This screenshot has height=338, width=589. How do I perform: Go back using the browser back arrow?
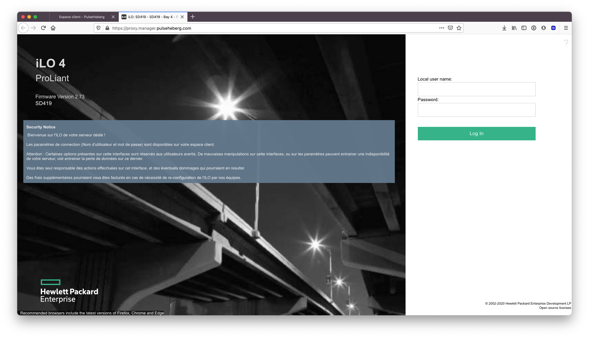(23, 28)
